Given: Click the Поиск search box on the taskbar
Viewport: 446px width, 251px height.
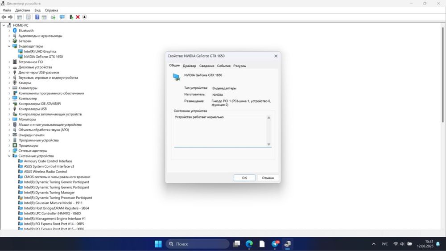Looking at the screenshot, I should point(198,244).
